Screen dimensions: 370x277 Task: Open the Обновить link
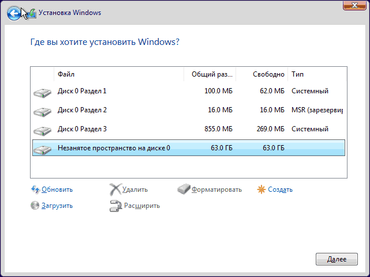[x=57, y=189]
